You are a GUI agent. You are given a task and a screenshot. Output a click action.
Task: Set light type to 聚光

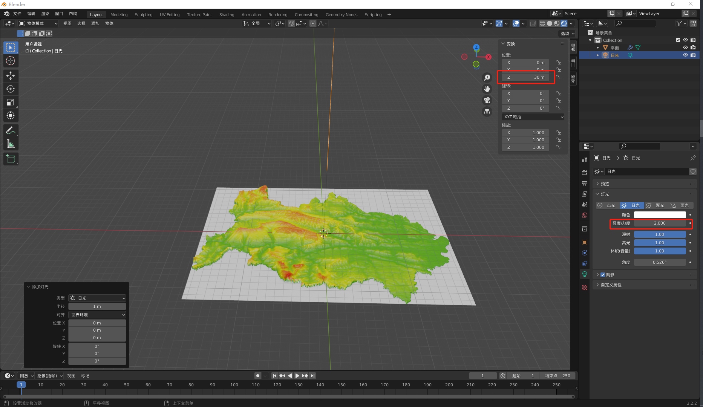656,205
